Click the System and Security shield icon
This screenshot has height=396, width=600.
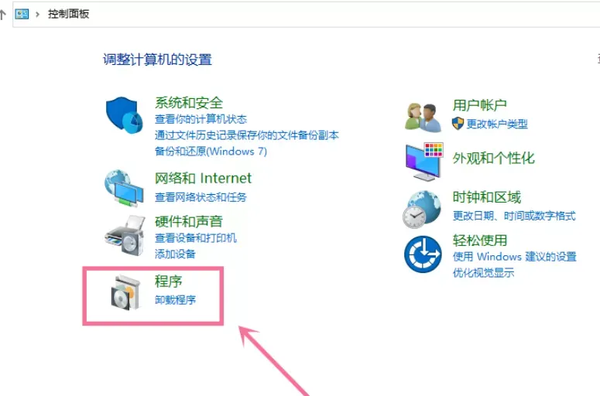(x=125, y=115)
